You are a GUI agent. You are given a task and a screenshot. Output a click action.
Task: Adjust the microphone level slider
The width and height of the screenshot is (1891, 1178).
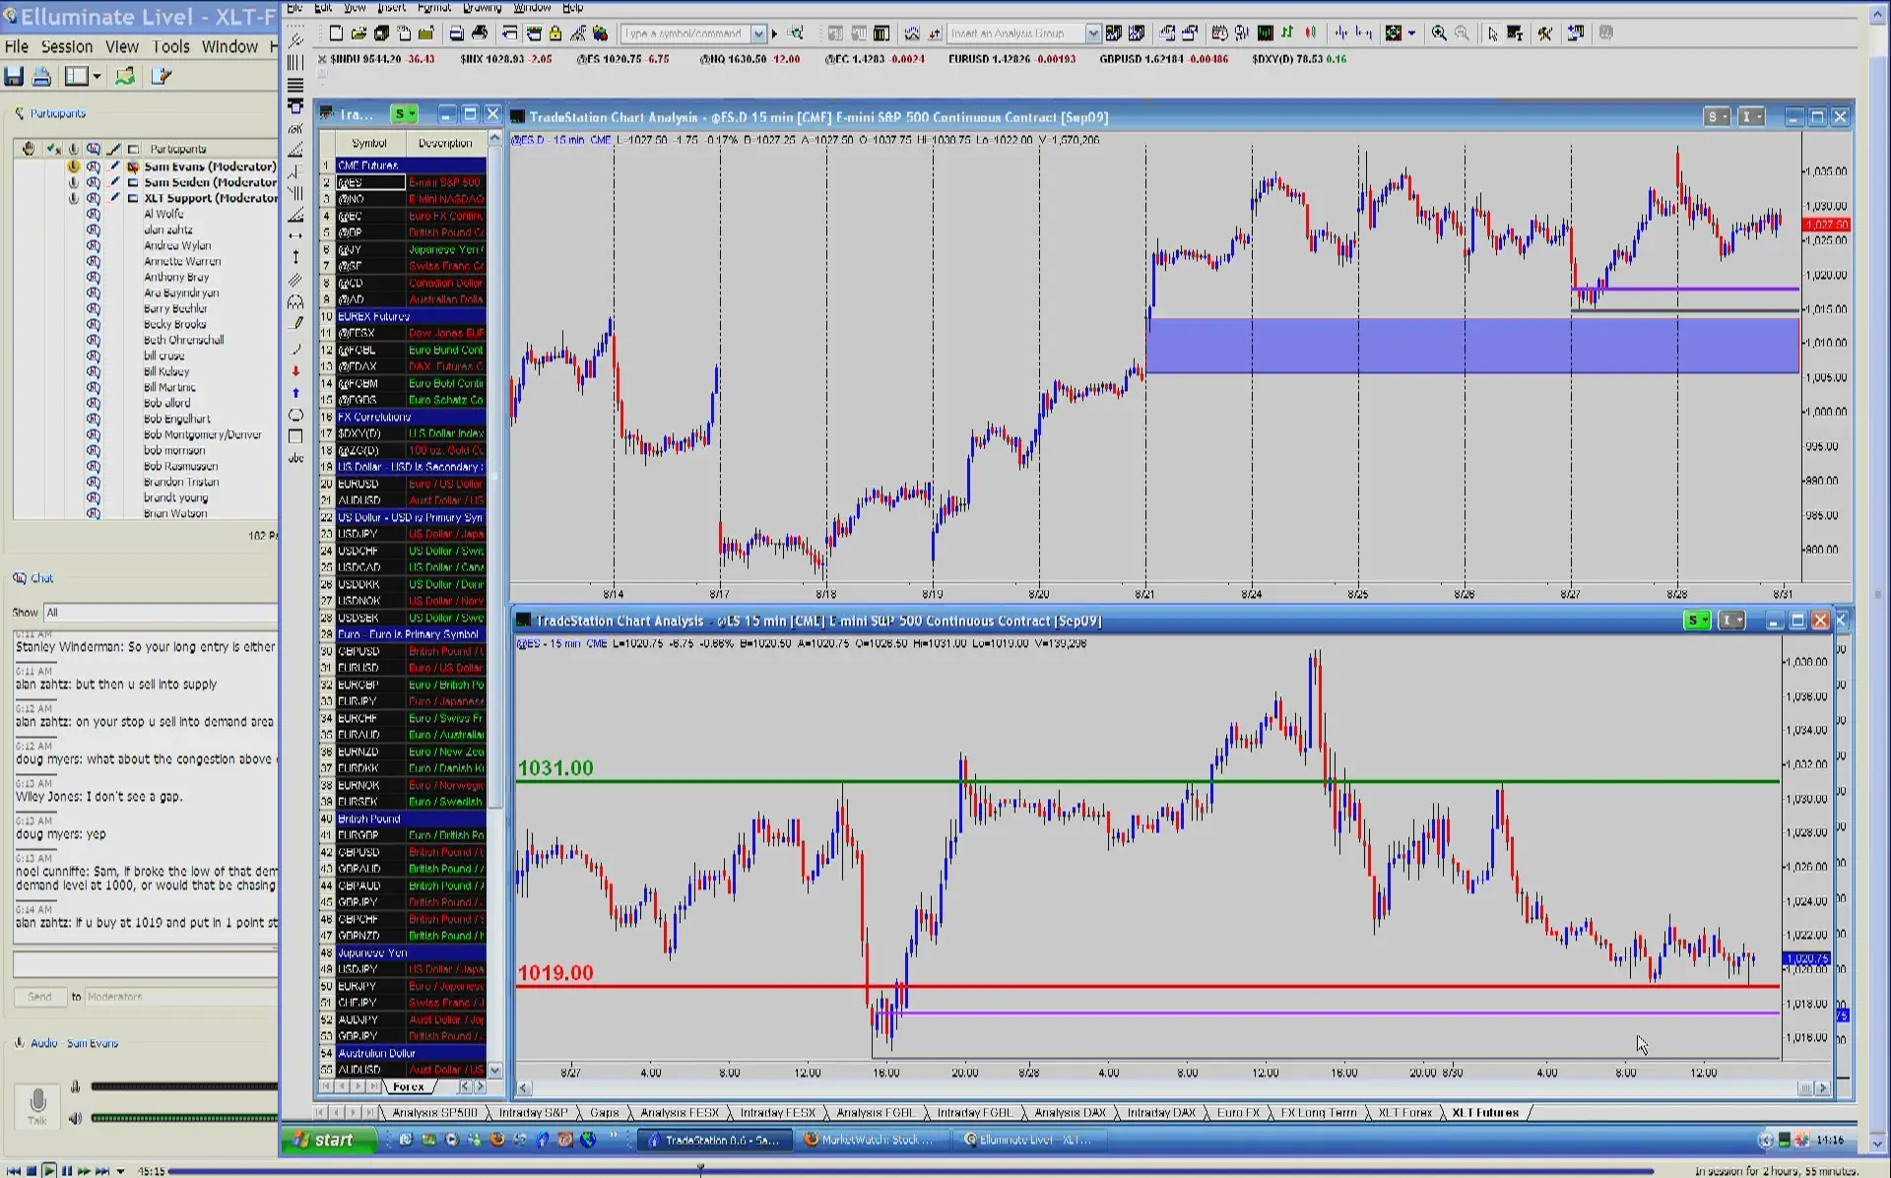pos(184,1087)
